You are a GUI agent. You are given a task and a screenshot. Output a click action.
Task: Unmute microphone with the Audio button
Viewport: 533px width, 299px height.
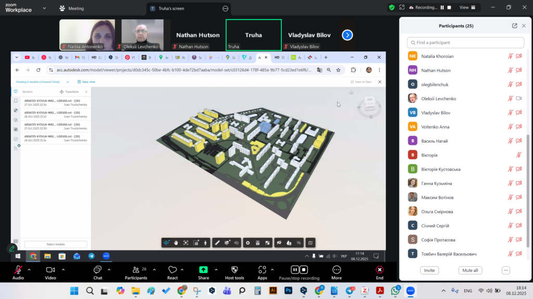[18, 269]
